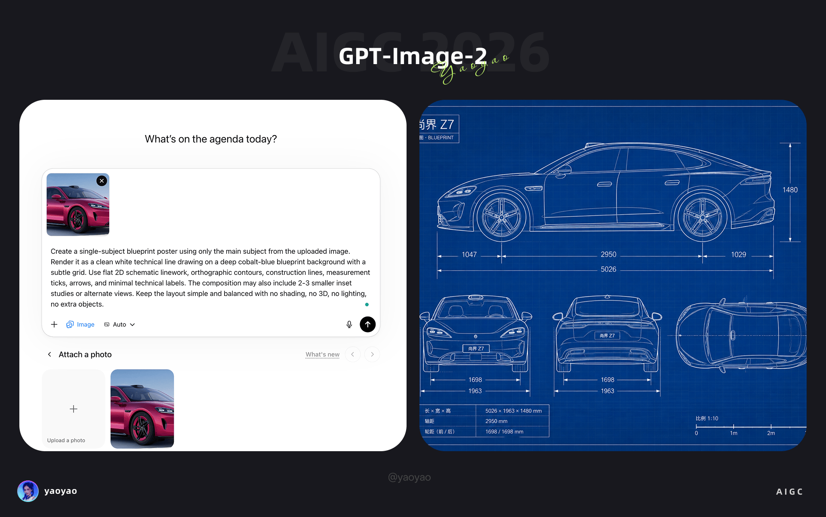
Task: Remove the attached car photo
Action: tap(102, 181)
